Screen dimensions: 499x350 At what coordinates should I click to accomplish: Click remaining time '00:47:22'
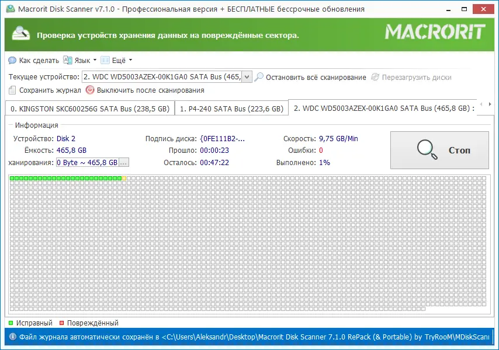(x=214, y=162)
